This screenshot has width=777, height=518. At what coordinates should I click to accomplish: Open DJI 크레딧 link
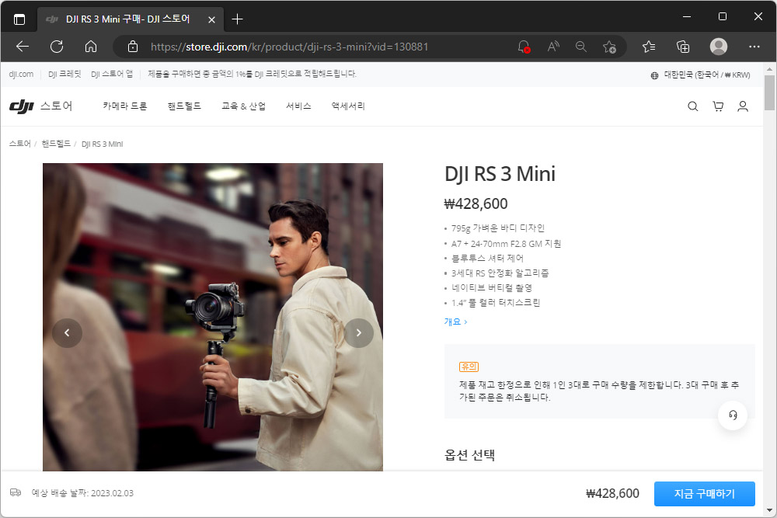coord(64,75)
